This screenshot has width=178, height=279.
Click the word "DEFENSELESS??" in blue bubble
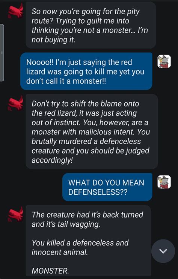(x=98, y=192)
